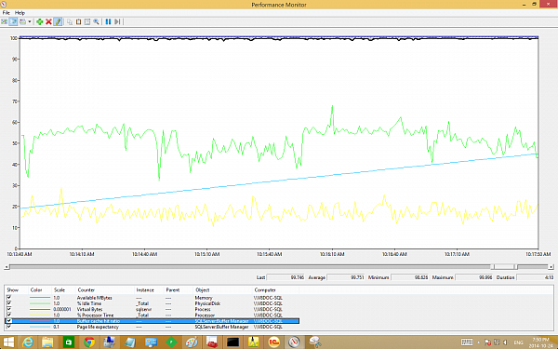Open the File menu

(7, 12)
